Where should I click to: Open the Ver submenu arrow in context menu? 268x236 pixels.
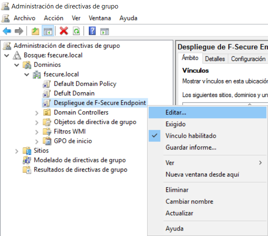tap(260, 163)
